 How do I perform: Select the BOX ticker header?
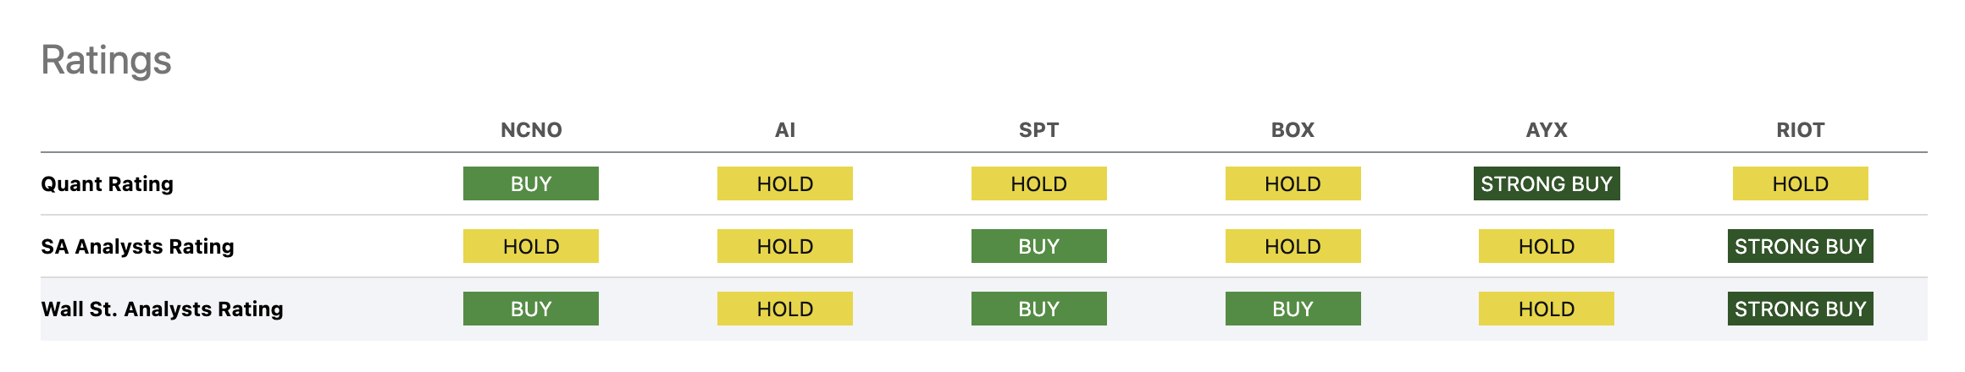[1292, 130]
